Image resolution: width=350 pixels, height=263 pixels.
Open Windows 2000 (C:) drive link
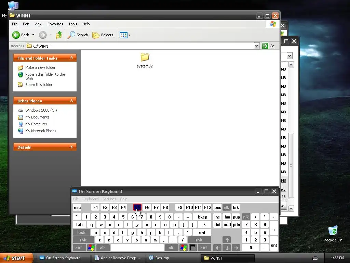click(x=41, y=110)
